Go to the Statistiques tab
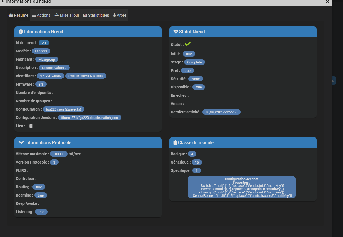The image size is (343, 237). pyautogui.click(x=96, y=15)
